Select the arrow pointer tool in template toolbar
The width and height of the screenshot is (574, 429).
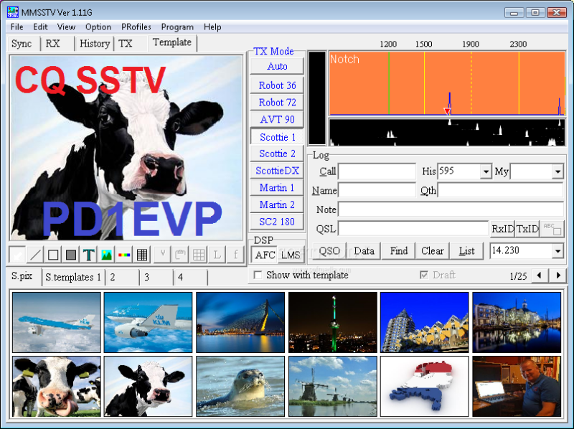tap(17, 255)
